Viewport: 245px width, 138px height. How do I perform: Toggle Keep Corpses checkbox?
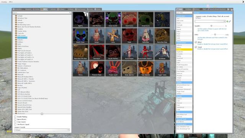(x=15, y=122)
